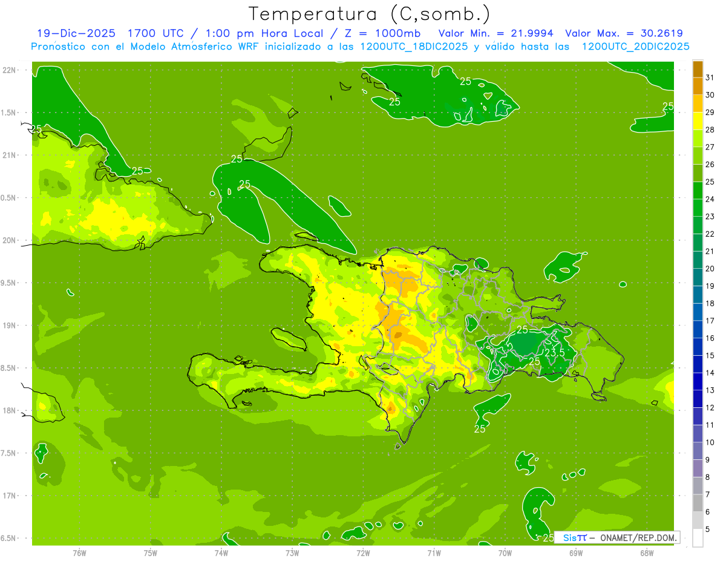Image resolution: width=726 pixels, height=561 pixels.
Task: Click the '18' colorbar value
Action: (710, 303)
